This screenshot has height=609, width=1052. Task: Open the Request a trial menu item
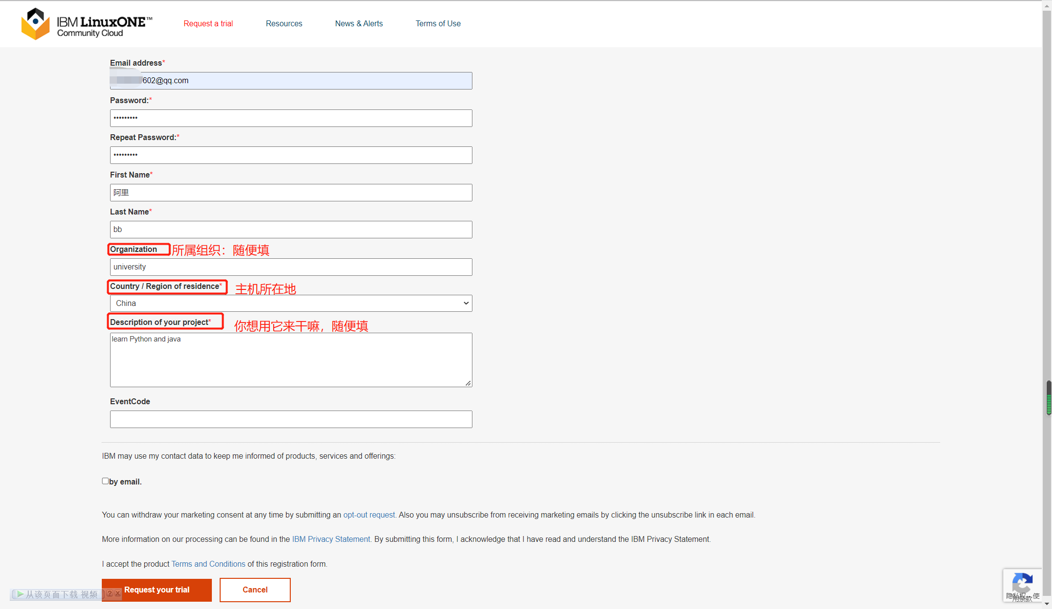pyautogui.click(x=208, y=23)
